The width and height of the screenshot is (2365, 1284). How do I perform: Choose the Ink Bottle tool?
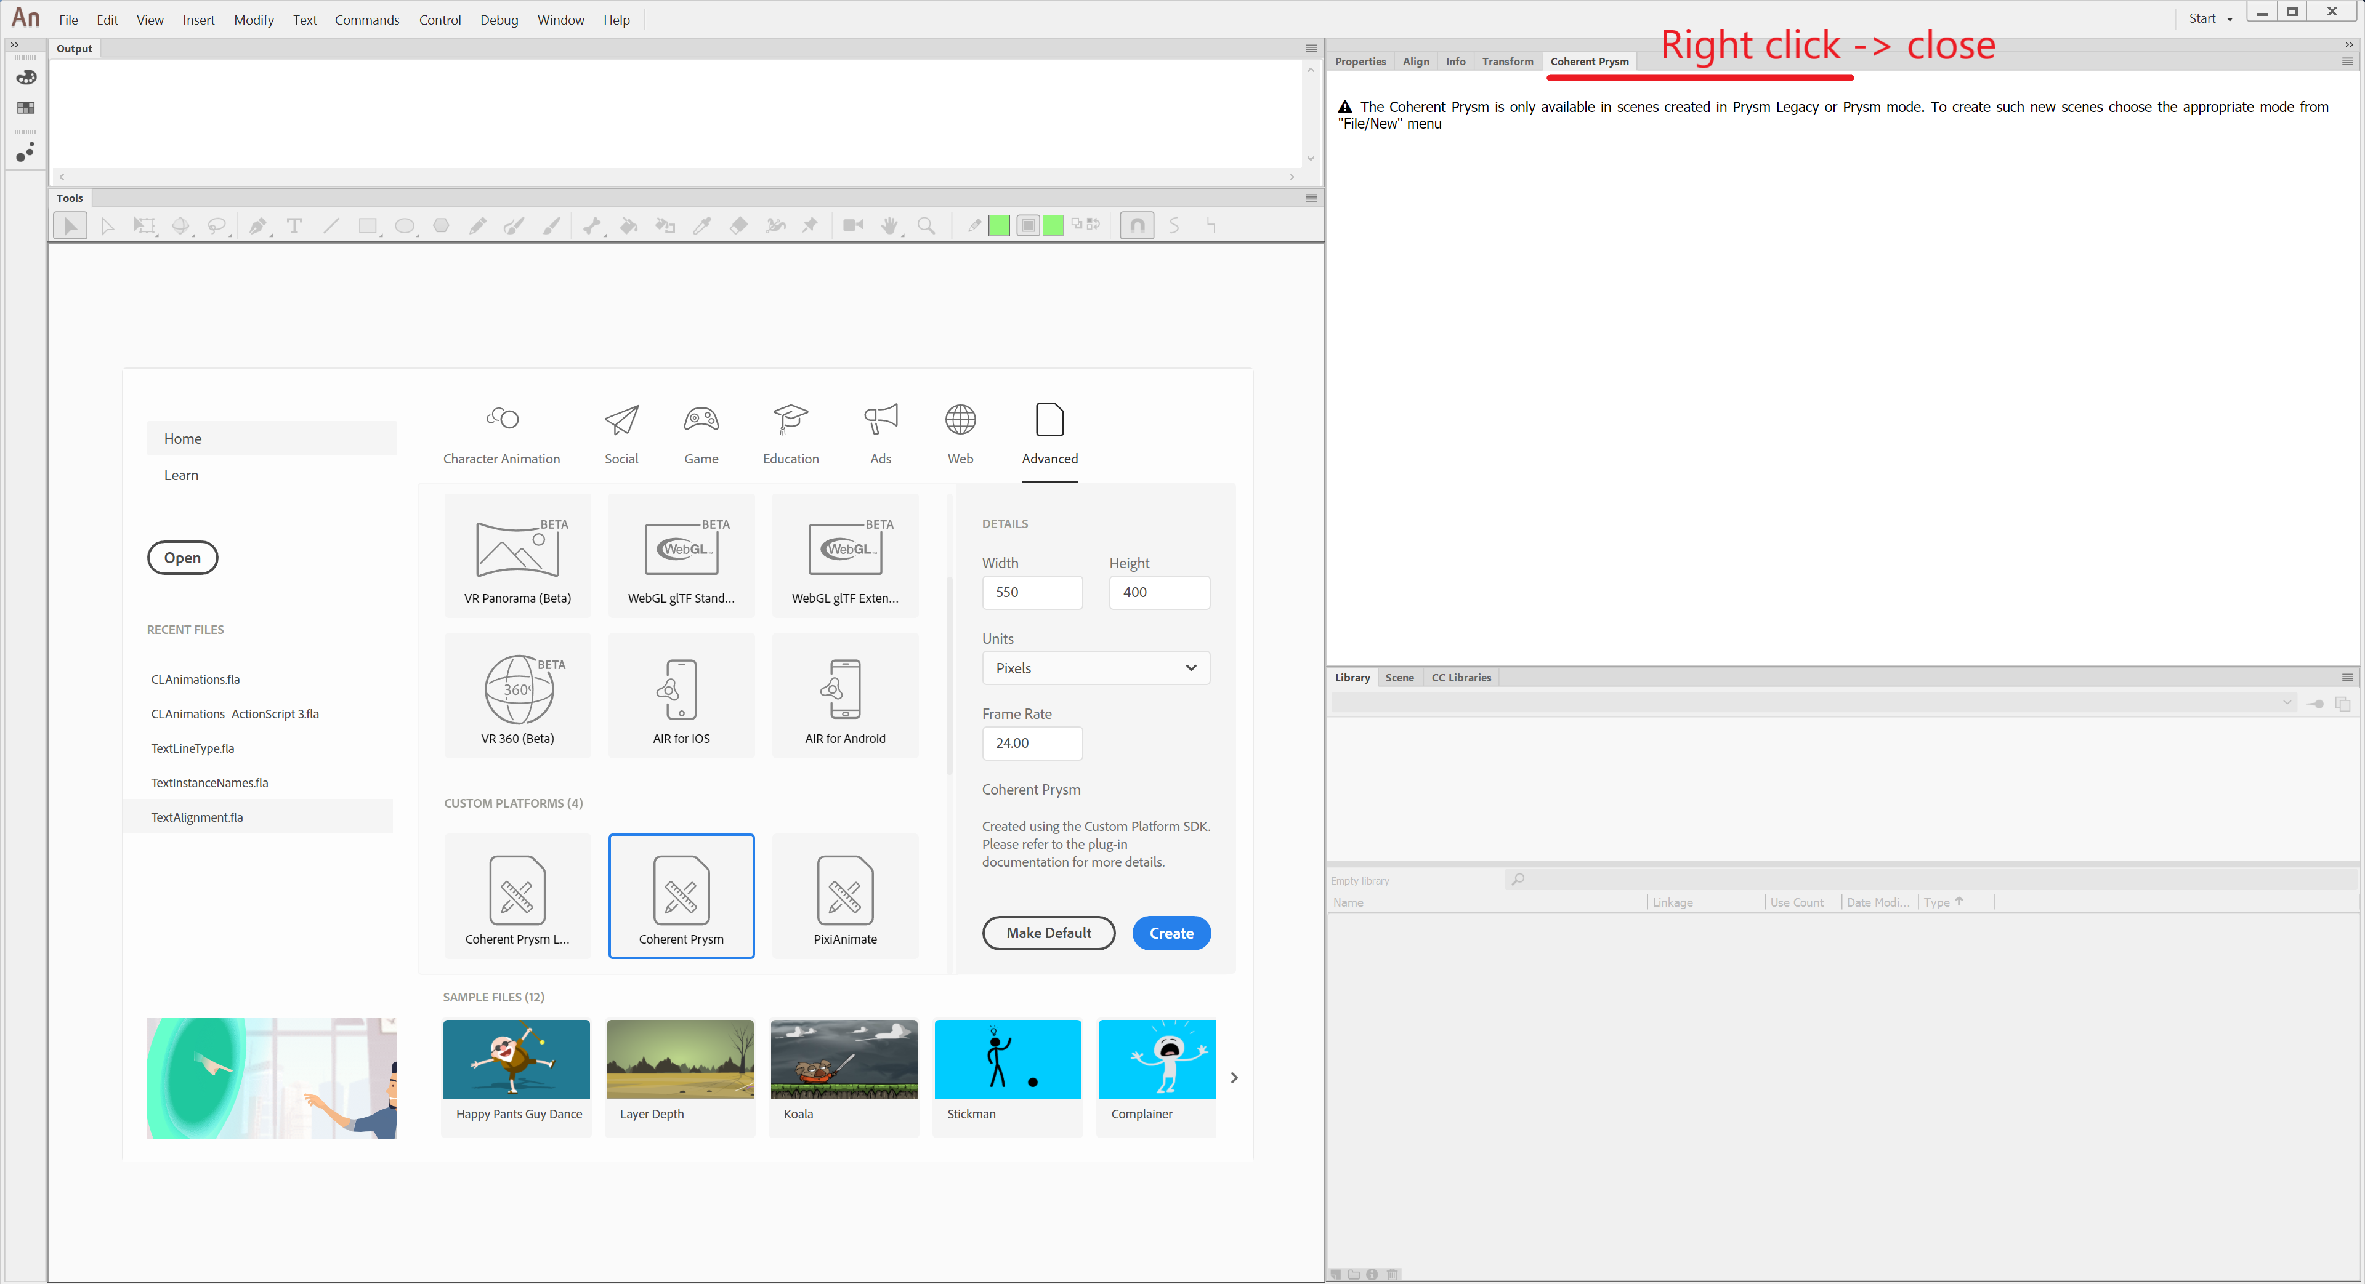pyautogui.click(x=666, y=226)
